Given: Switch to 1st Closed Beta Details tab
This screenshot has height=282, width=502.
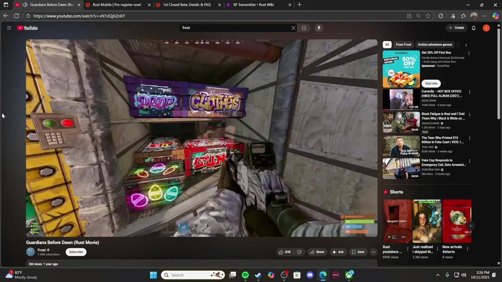Looking at the screenshot, I should [x=187, y=5].
